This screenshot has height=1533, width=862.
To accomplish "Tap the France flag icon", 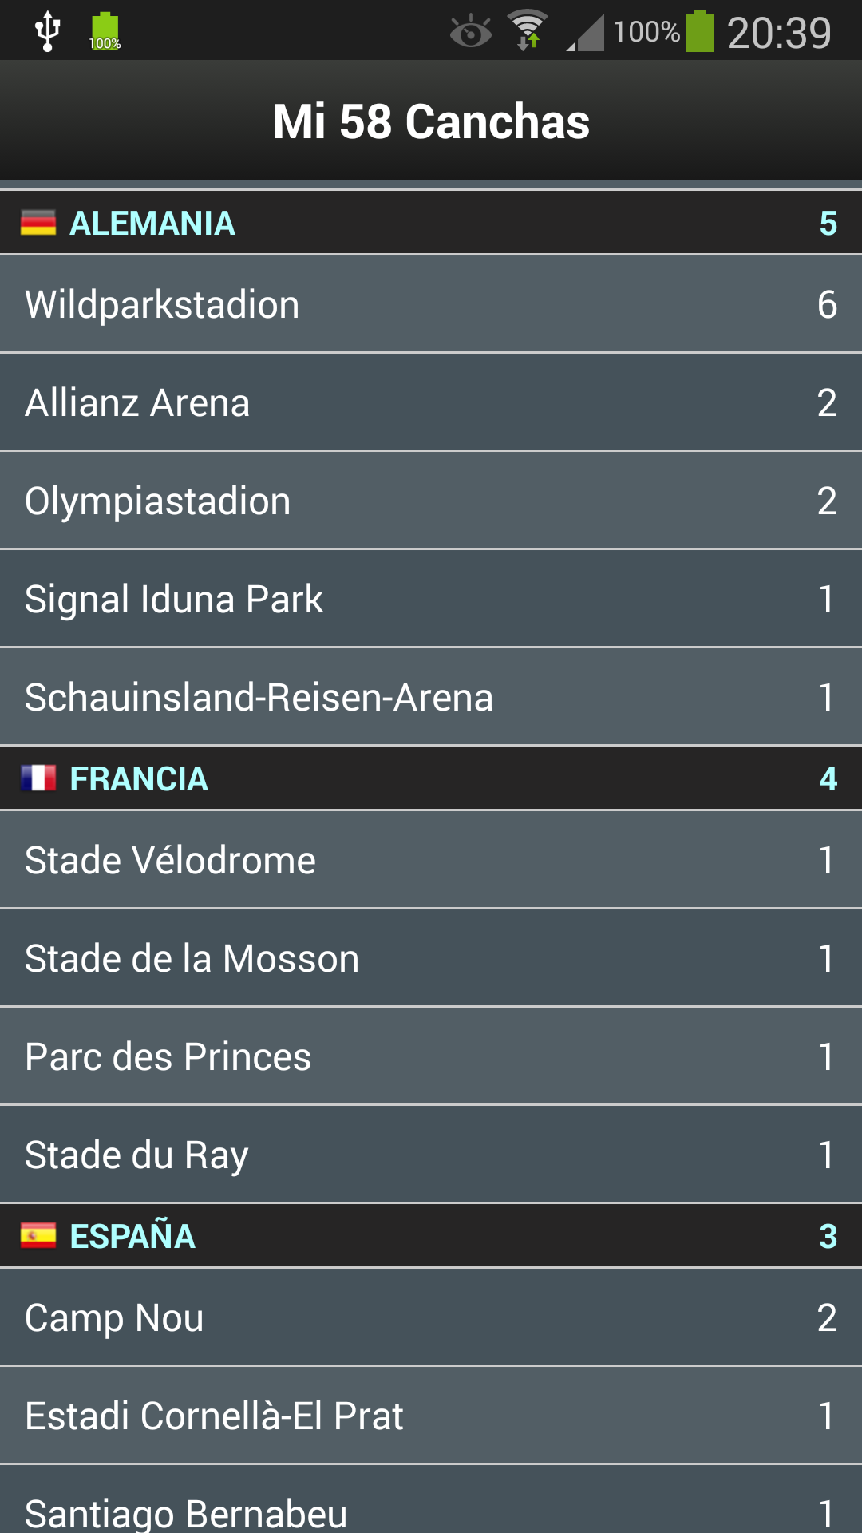I will [x=38, y=778].
